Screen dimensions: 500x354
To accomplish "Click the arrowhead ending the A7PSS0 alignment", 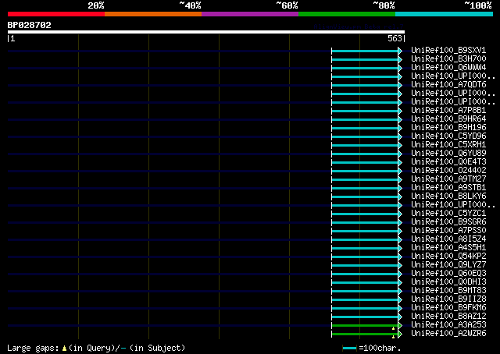I will coord(400,231).
